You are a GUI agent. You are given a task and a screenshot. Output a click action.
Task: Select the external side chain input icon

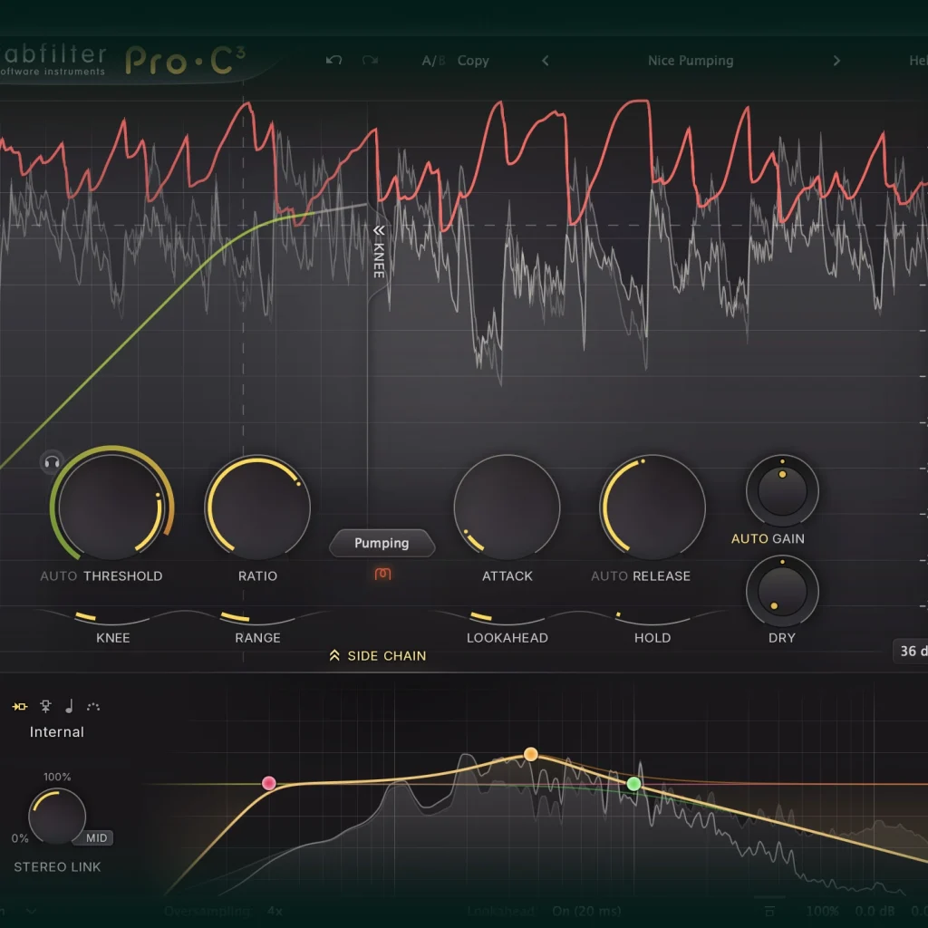[x=45, y=706]
